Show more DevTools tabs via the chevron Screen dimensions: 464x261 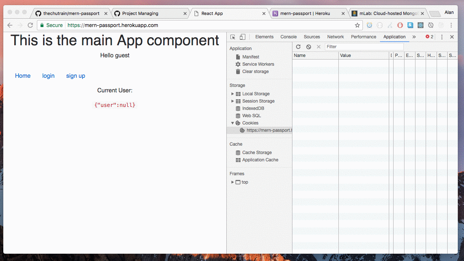coord(414,37)
